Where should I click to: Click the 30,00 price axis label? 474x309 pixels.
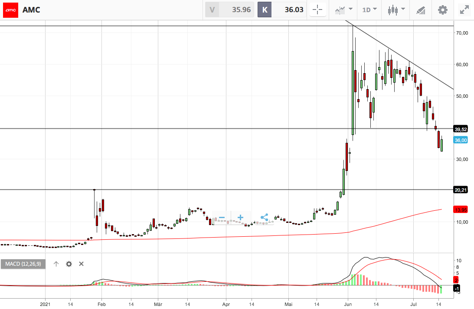462,159
